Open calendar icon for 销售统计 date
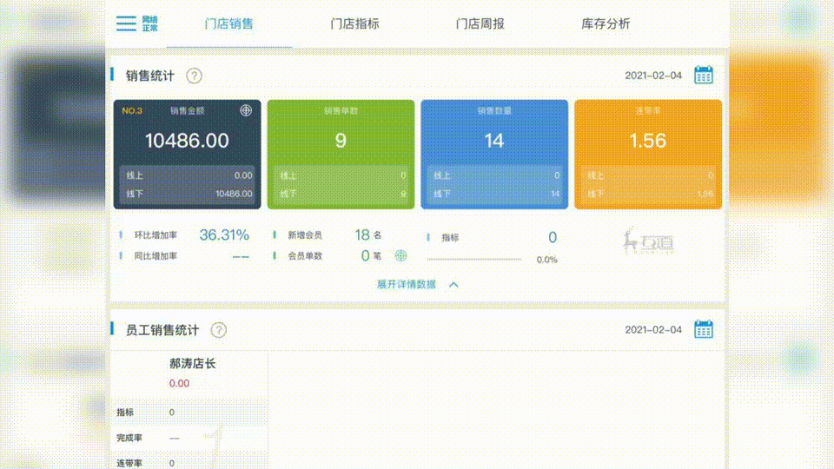The width and height of the screenshot is (834, 469). tap(703, 75)
